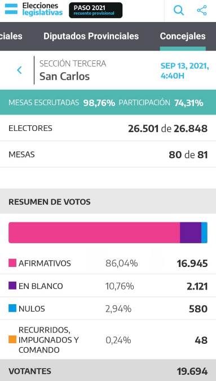Select the En Blanco 10,76% row
This screenshot has height=381, width=216.
point(108,286)
